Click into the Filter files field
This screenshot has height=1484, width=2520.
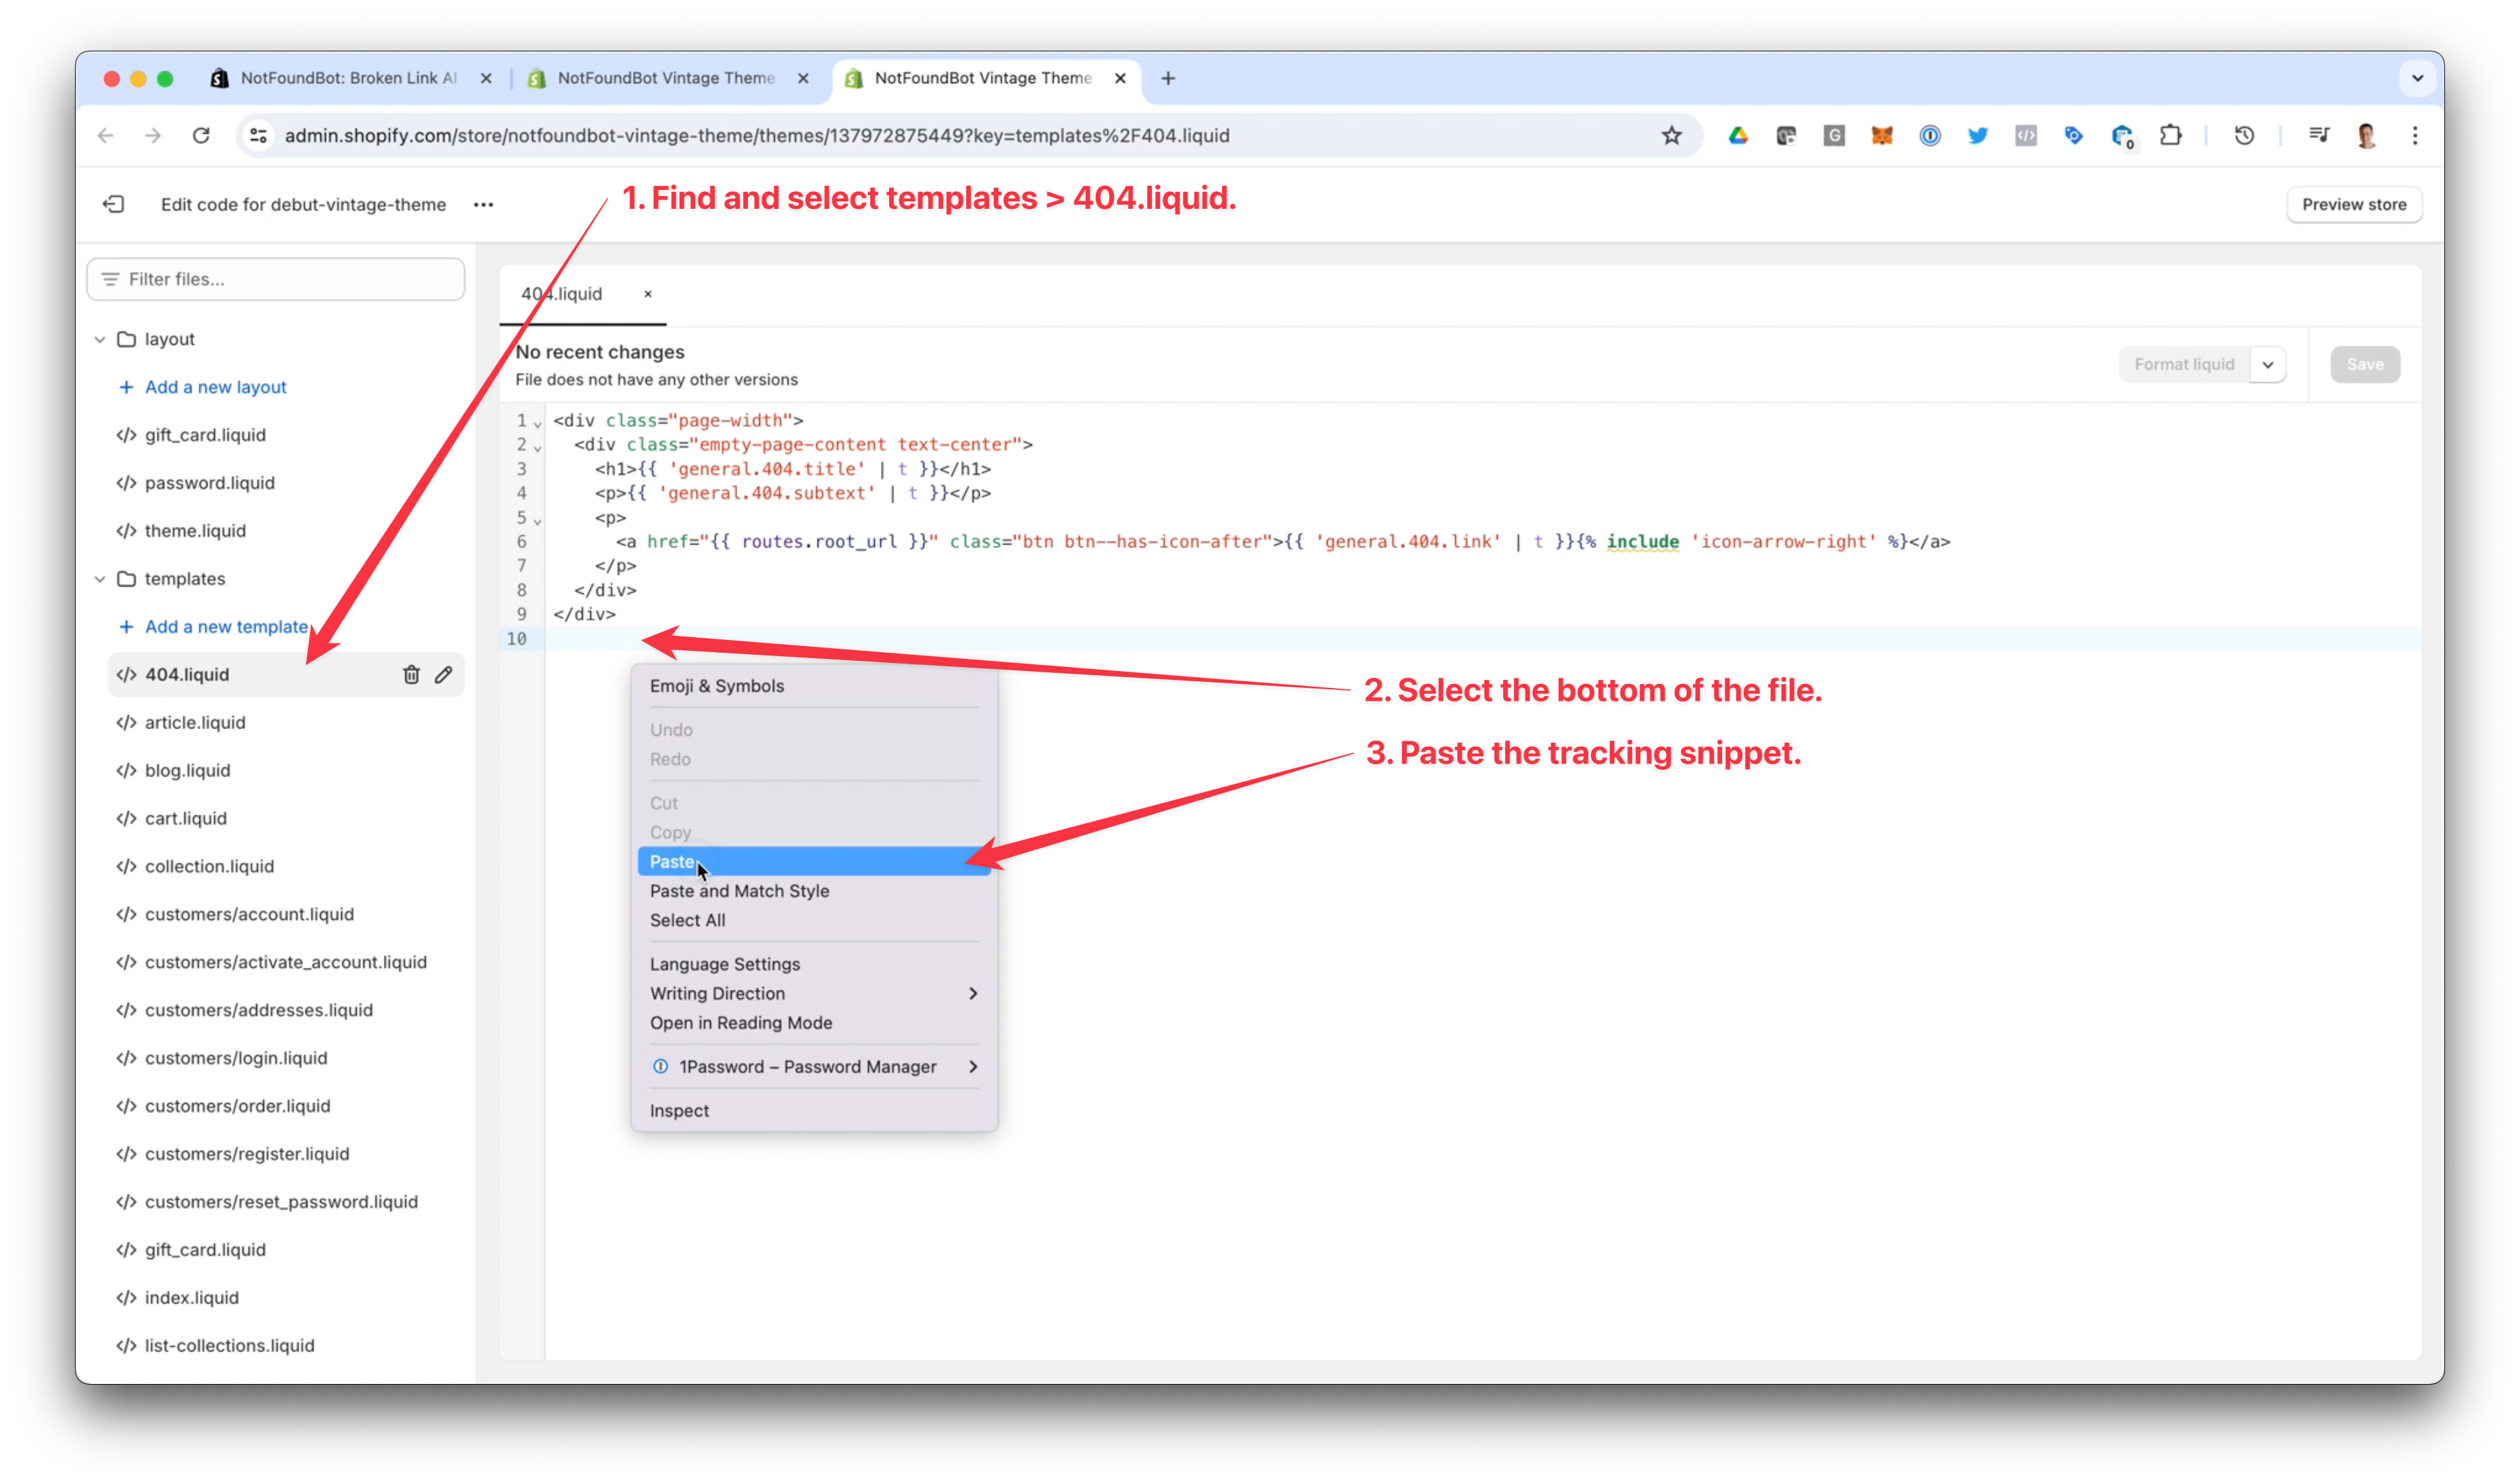275,279
